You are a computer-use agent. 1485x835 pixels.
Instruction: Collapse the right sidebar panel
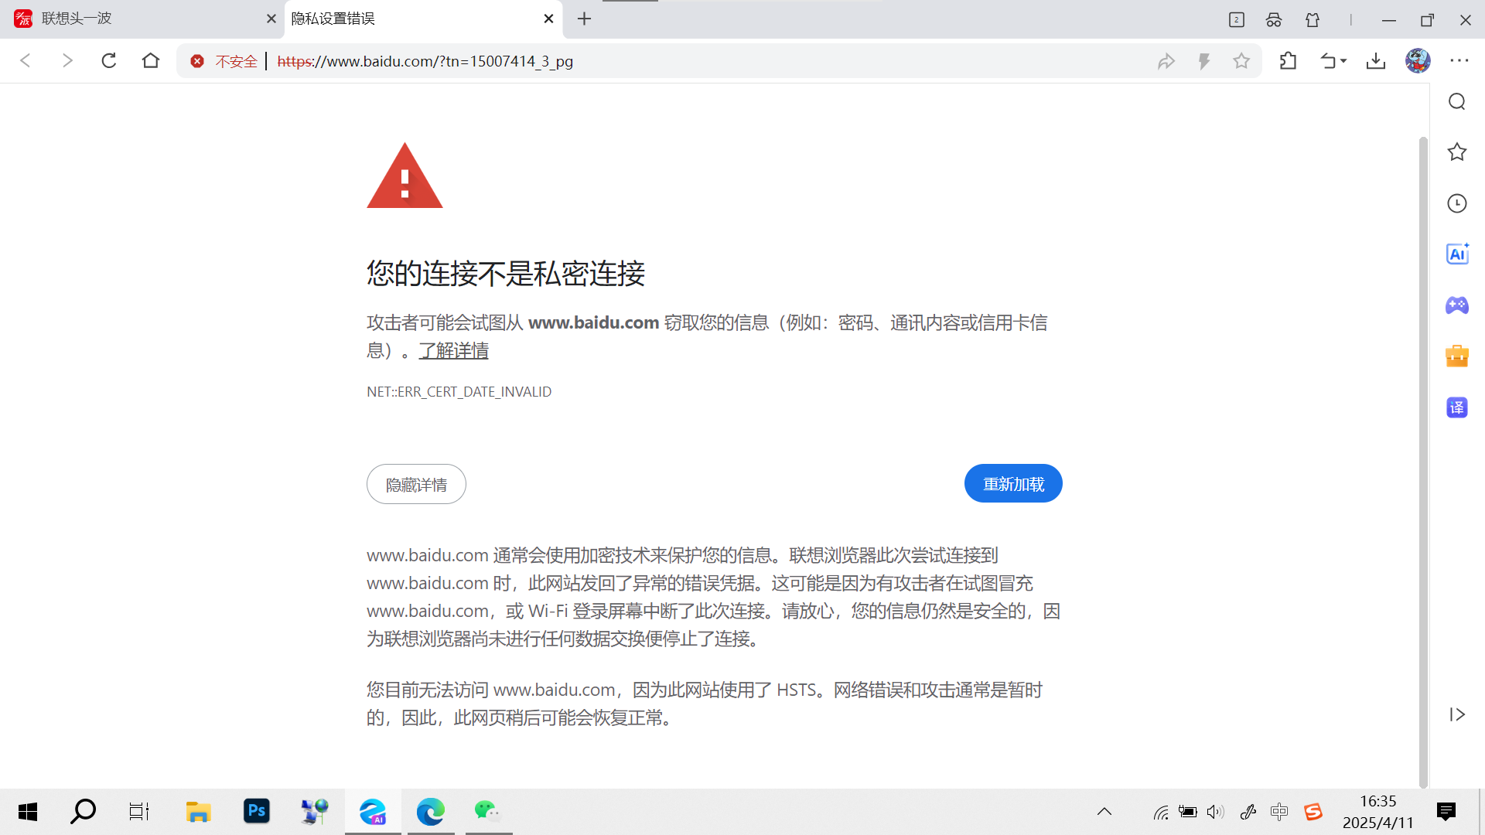1457,714
